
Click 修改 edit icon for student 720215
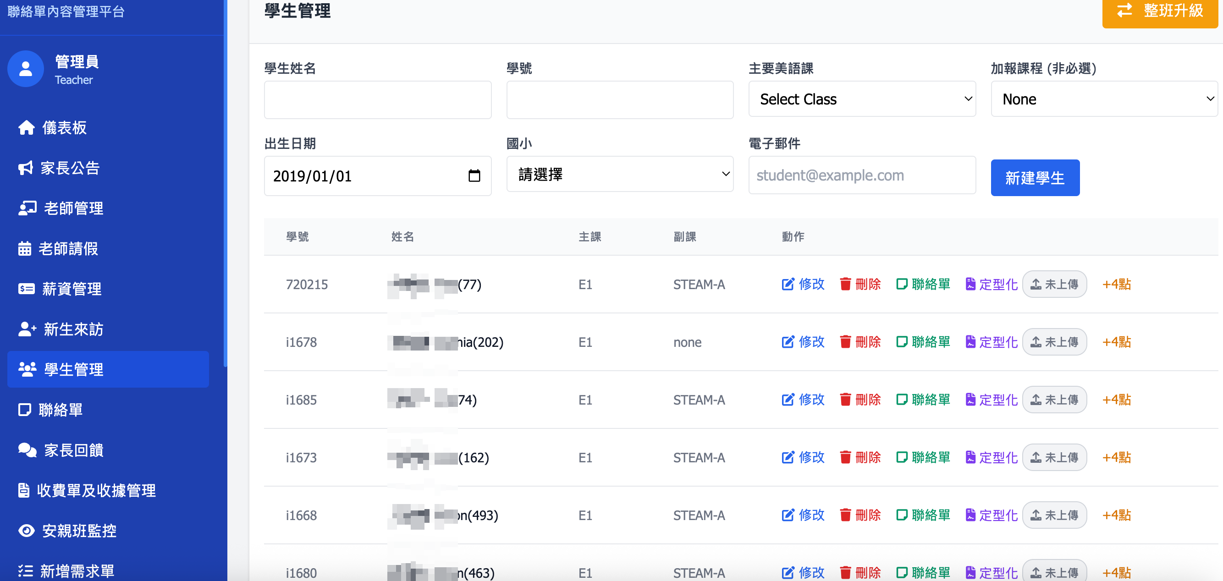point(788,285)
